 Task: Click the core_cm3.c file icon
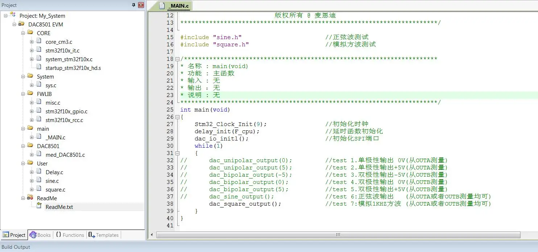pos(39,41)
